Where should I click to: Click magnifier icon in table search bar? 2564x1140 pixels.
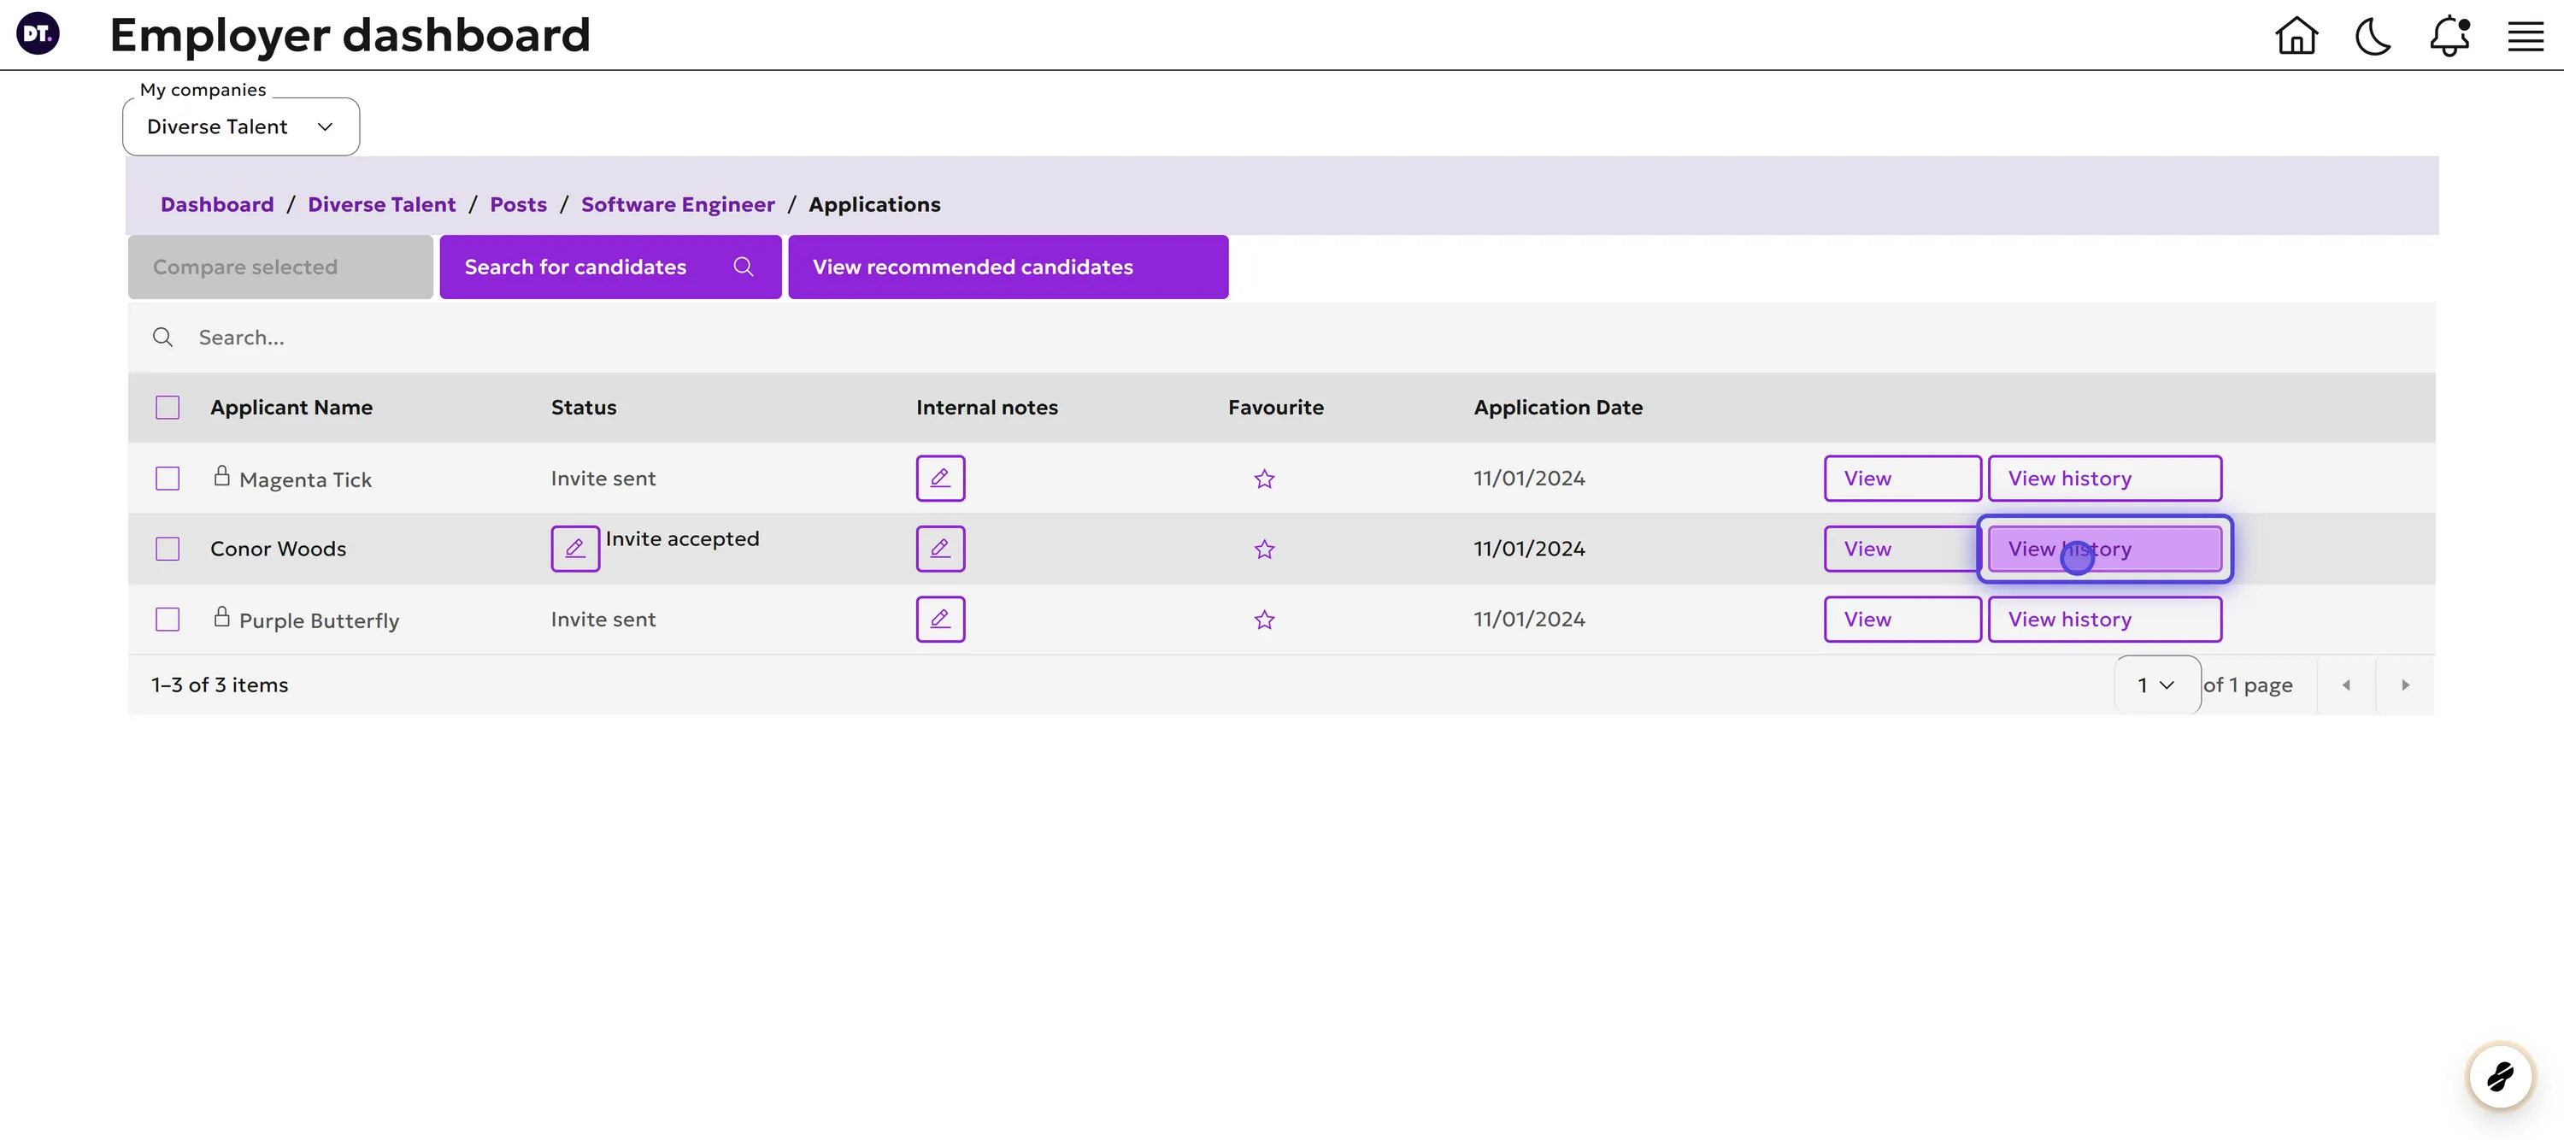162,338
